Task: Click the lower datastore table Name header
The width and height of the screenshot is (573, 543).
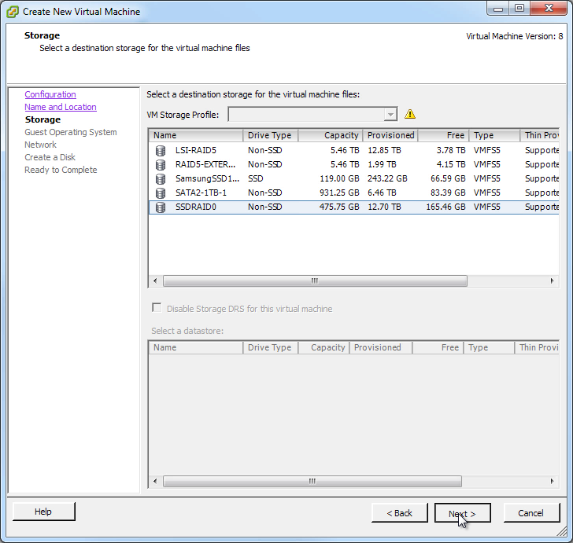Action: tap(196, 348)
